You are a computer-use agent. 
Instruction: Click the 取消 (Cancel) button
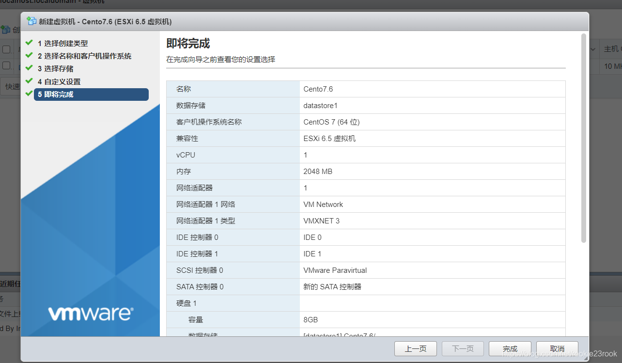click(557, 348)
